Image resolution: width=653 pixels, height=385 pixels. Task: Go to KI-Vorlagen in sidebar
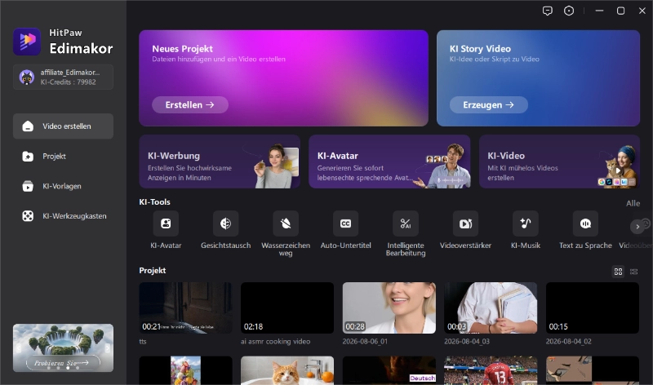point(64,186)
